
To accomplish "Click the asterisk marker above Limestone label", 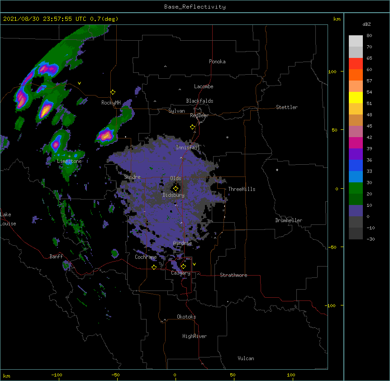I will click(69, 157).
